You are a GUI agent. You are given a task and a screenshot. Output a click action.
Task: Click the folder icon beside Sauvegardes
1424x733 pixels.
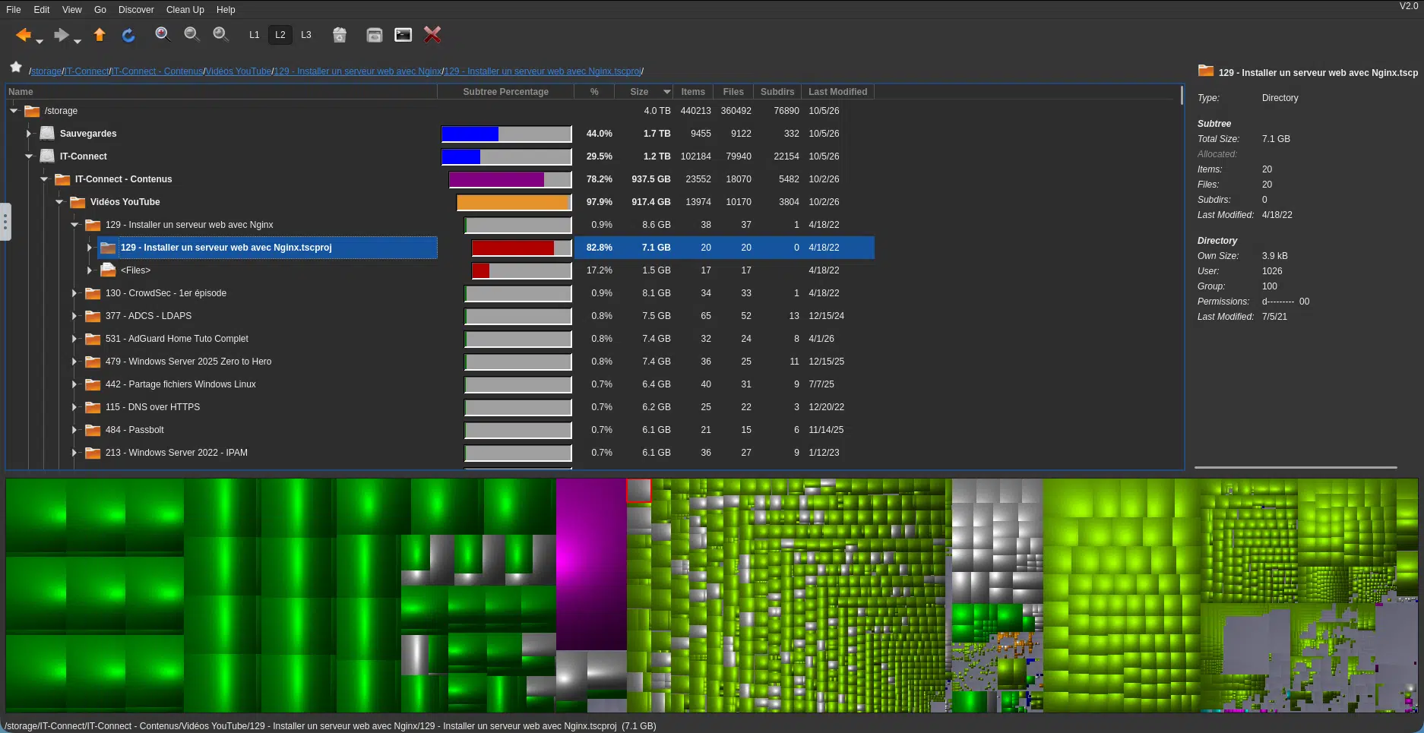click(x=47, y=134)
